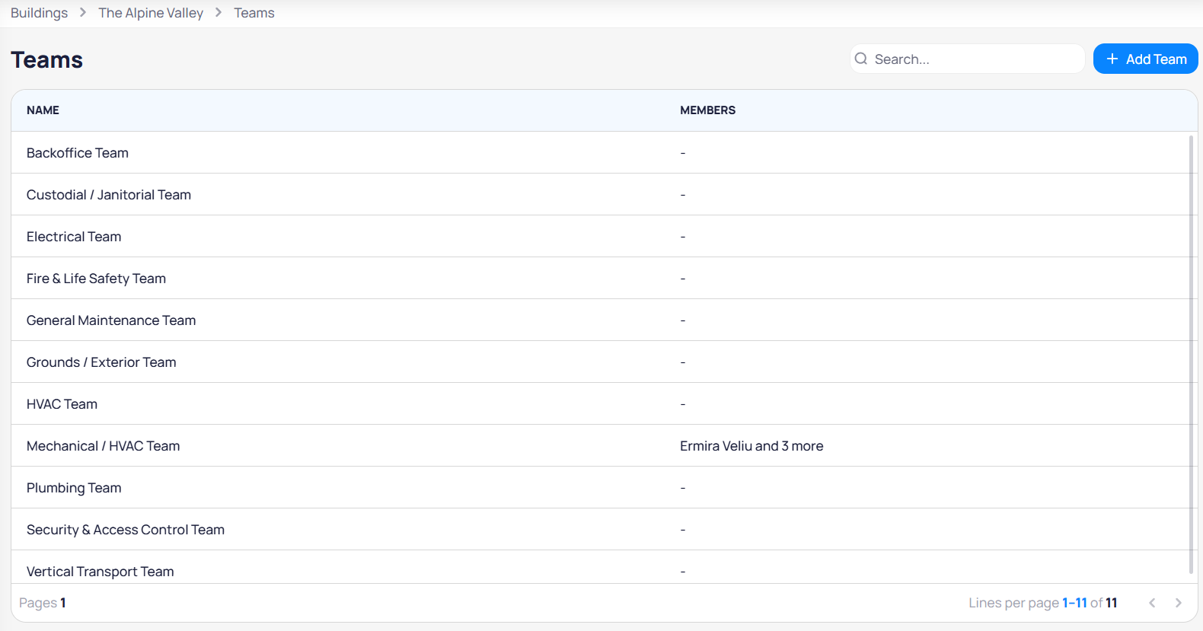The width and height of the screenshot is (1203, 631).
Task: Select the Electrical Team entry
Action: pyautogui.click(x=74, y=237)
